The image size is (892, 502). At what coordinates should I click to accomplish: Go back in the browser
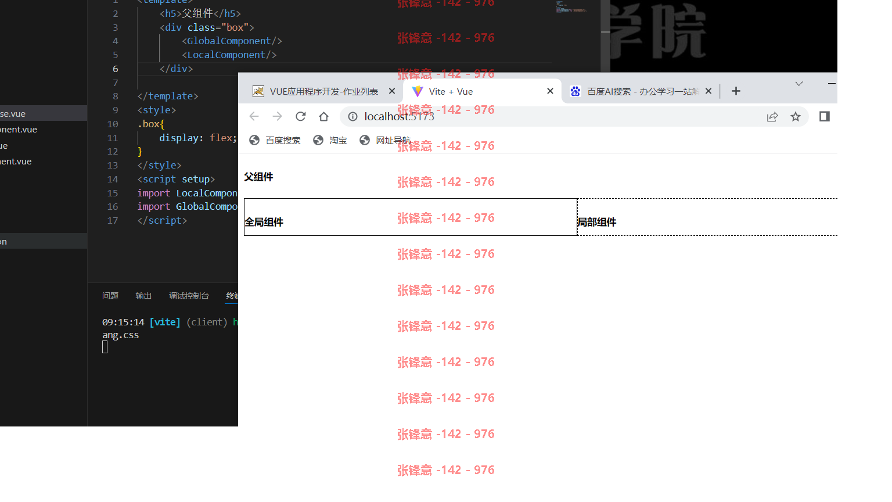(254, 116)
